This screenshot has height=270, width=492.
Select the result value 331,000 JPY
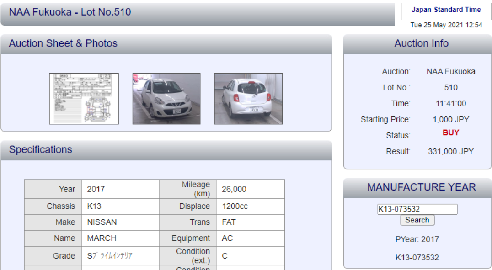coord(450,152)
